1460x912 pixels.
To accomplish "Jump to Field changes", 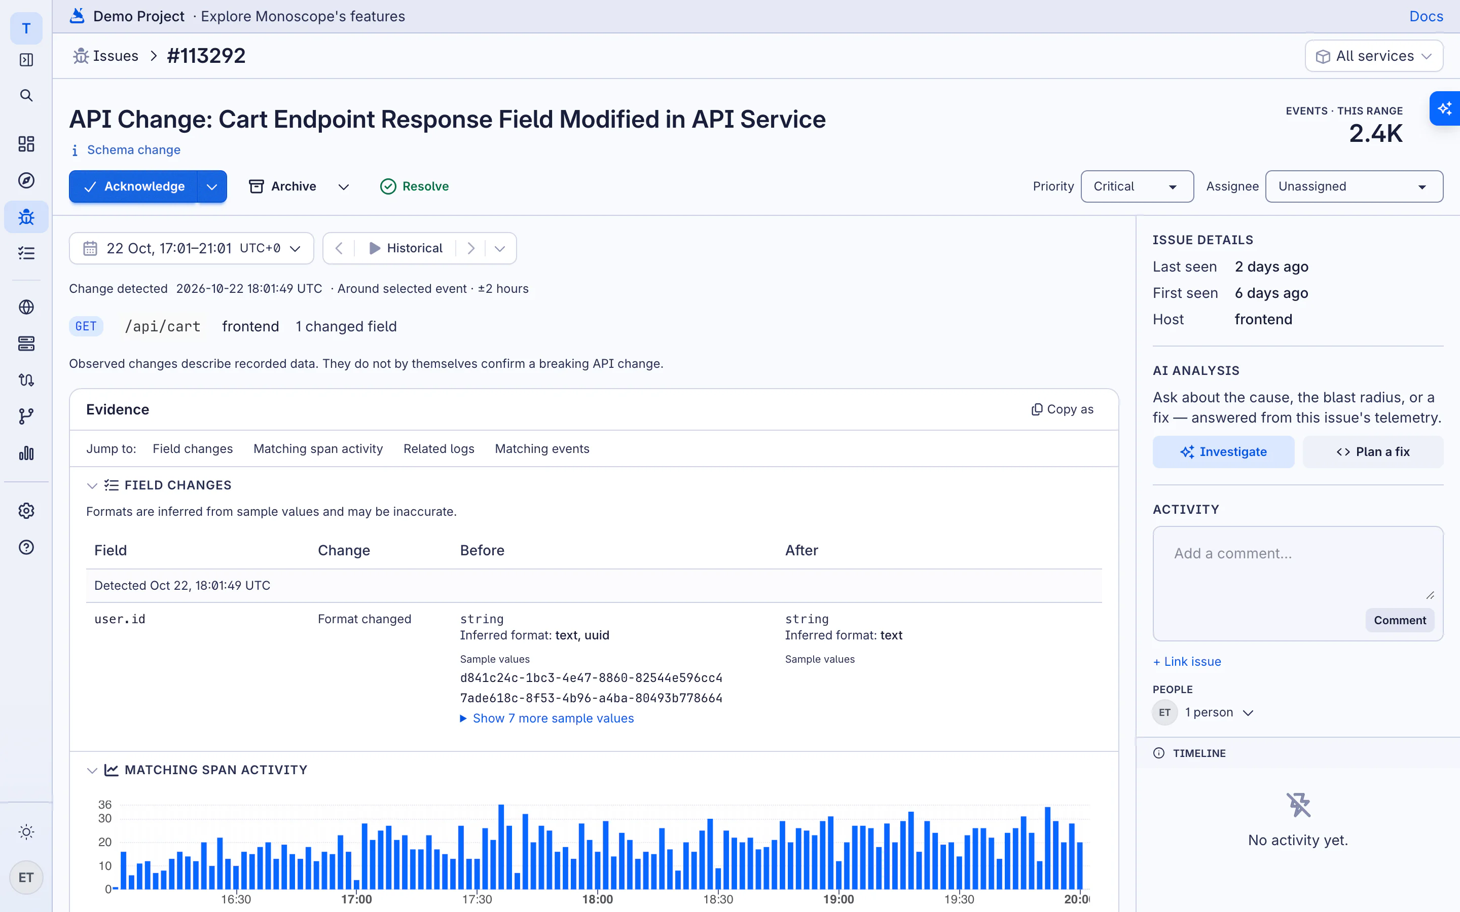I will click(x=193, y=449).
